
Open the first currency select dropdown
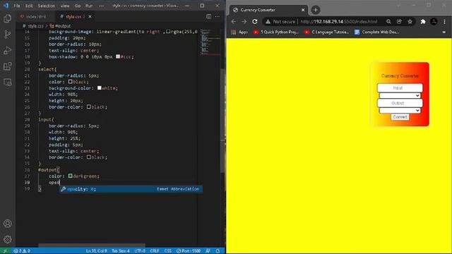[x=400, y=96]
